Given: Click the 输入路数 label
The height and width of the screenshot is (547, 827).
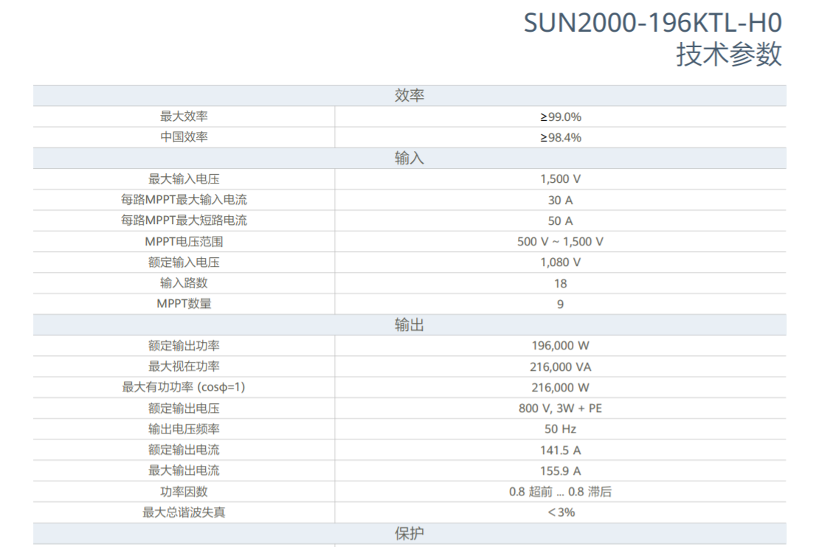Looking at the screenshot, I should [x=184, y=283].
